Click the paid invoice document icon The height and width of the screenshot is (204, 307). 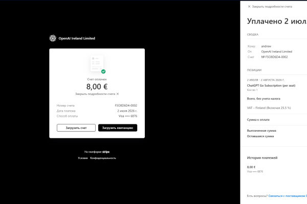(98, 64)
